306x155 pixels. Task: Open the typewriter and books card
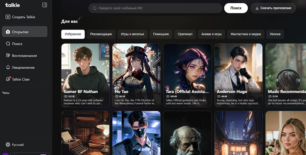pyautogui.click(x=85, y=133)
